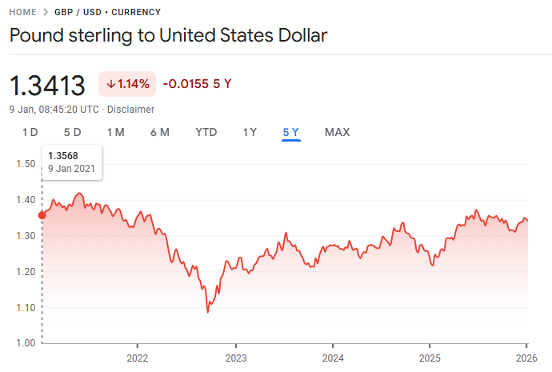Show the 6 M chart range

point(160,132)
